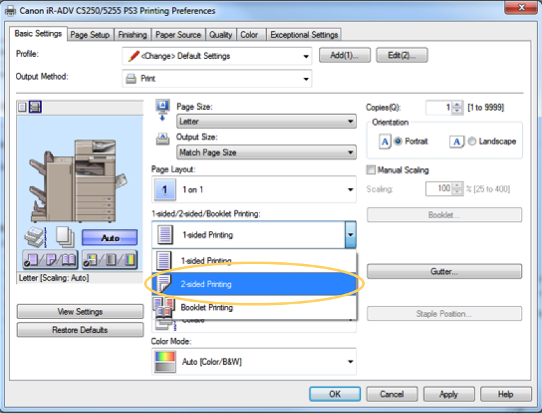The width and height of the screenshot is (542, 414).
Task: Click inside the Copies number field
Action: [x=439, y=108]
